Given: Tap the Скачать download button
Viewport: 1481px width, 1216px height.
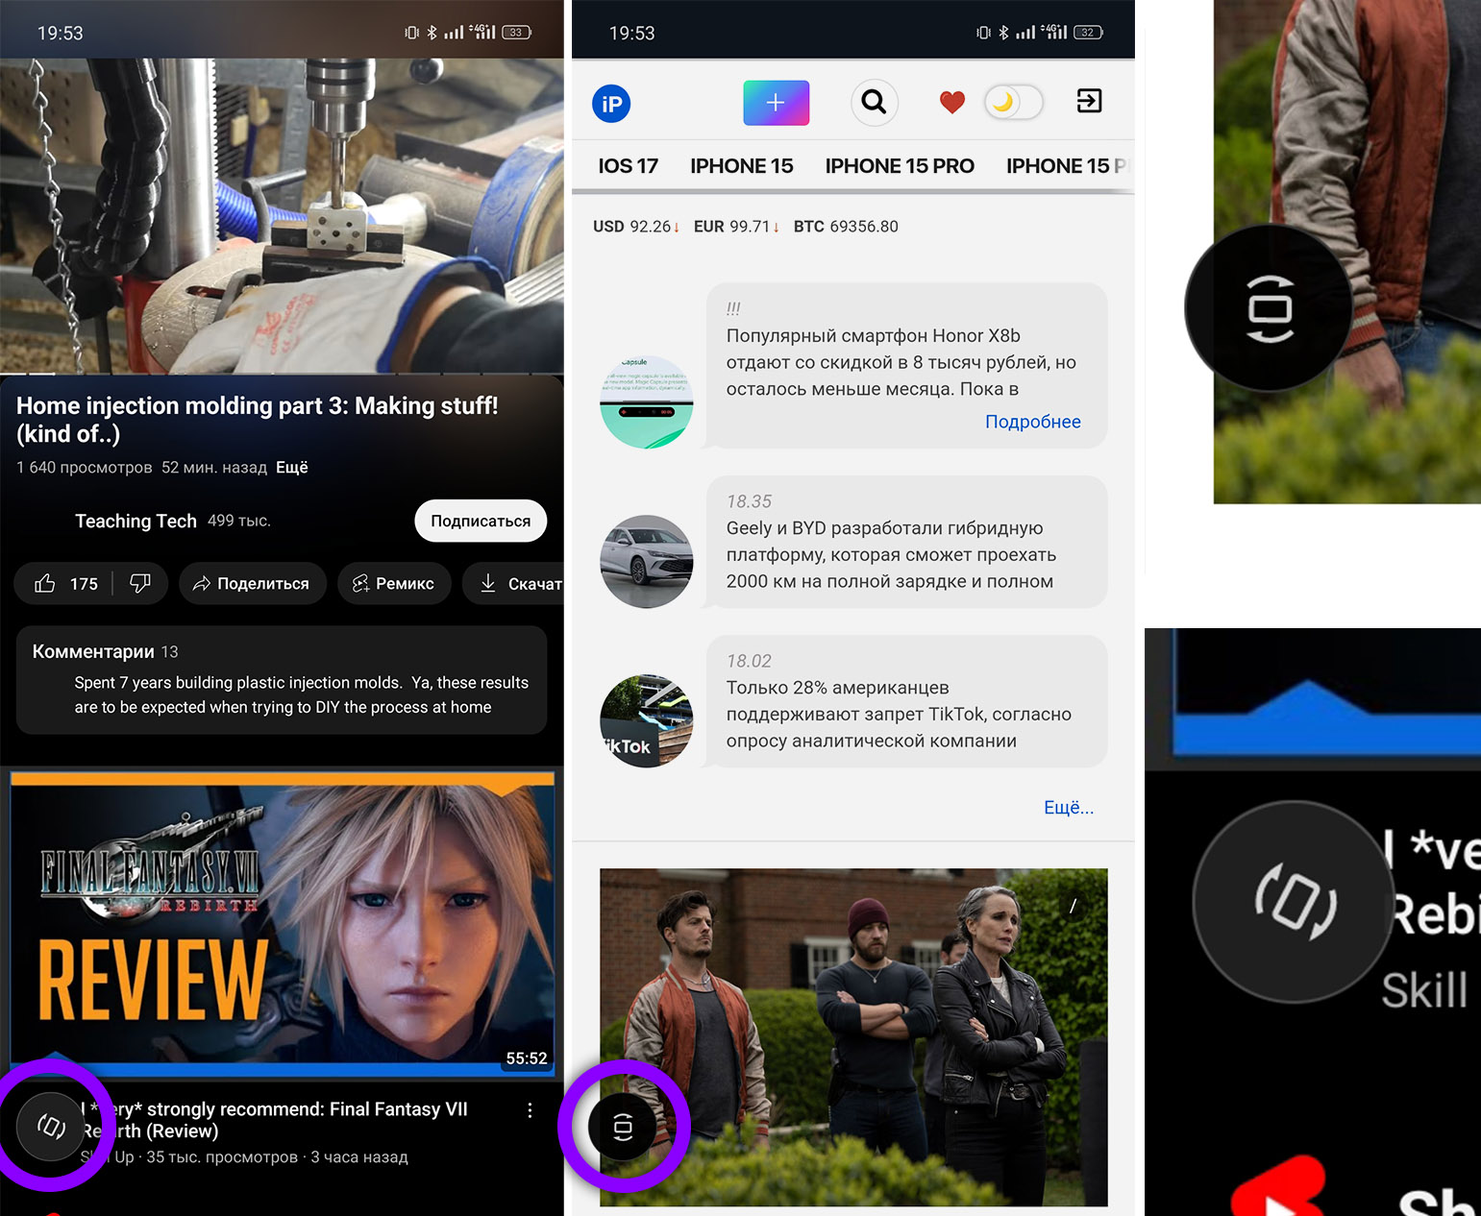Looking at the screenshot, I should pos(514,584).
